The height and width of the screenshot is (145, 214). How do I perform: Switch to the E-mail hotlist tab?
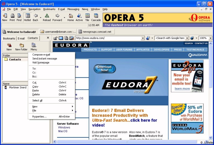[x=21, y=38]
